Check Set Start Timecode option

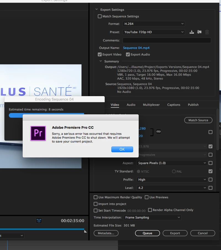point(96,210)
